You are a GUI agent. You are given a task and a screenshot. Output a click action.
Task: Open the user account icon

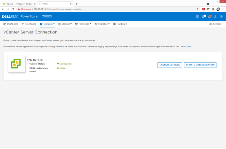(215, 16)
